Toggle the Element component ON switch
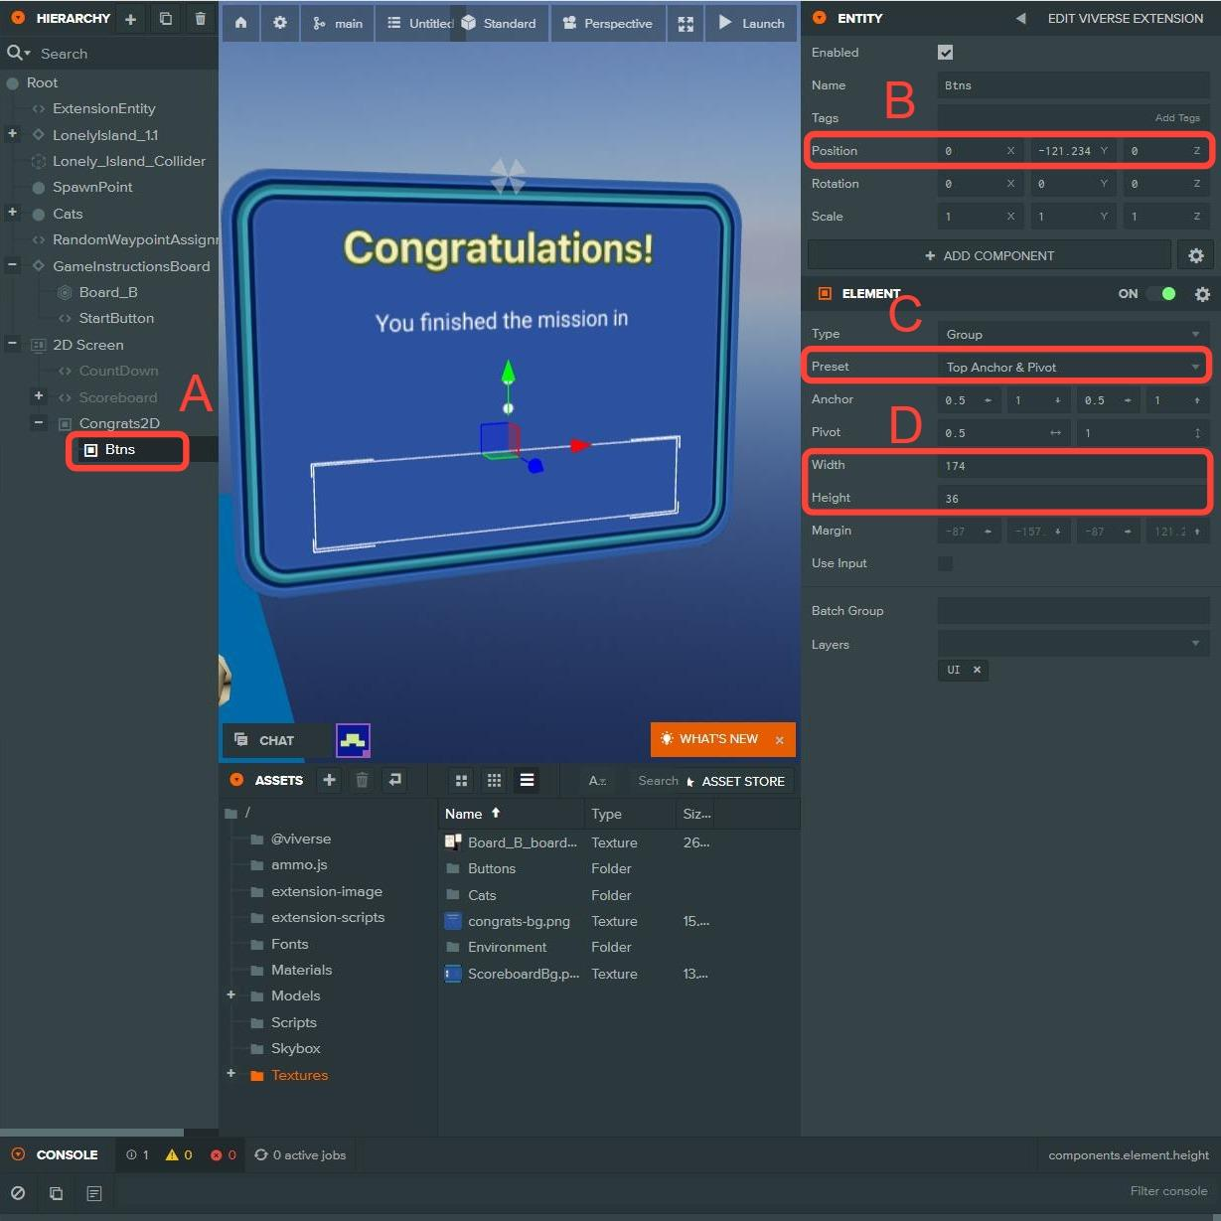The width and height of the screenshot is (1221, 1221). (x=1160, y=294)
